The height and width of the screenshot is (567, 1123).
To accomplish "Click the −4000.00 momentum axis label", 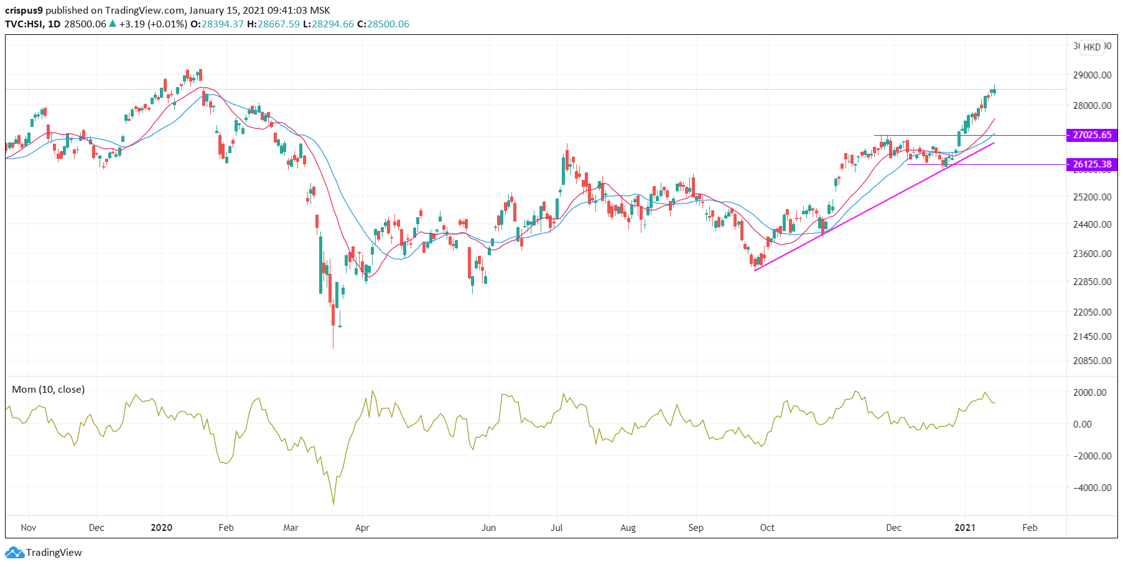I will click(x=1093, y=488).
